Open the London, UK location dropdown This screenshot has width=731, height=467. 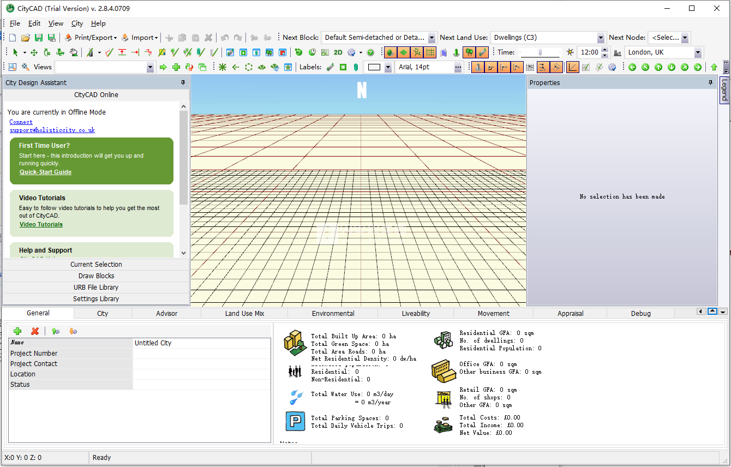click(698, 52)
